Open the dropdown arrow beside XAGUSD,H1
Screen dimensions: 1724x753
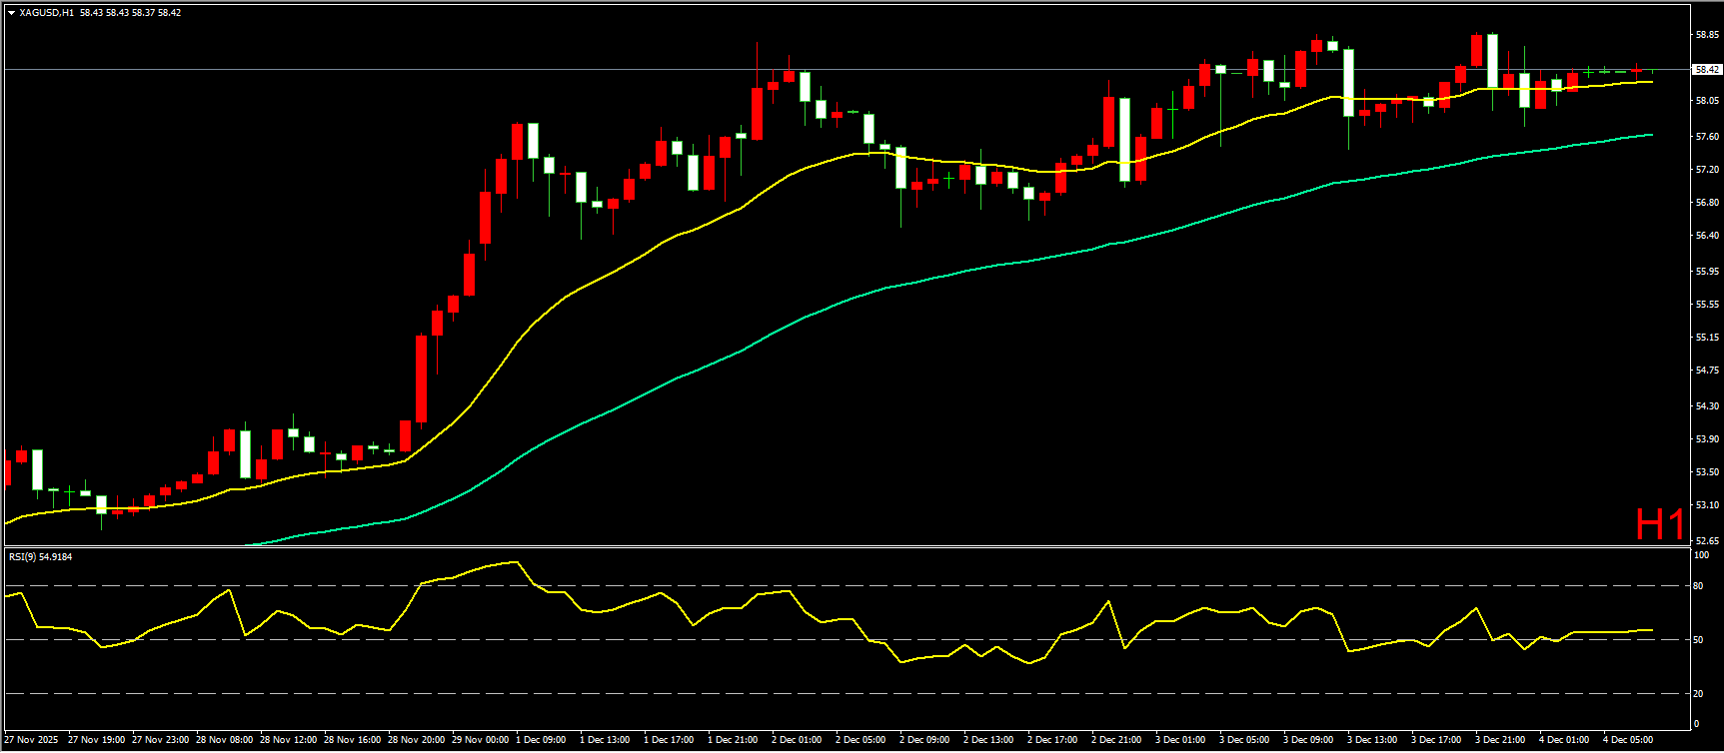[x=11, y=13]
